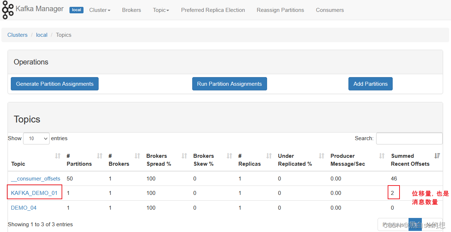Open the KAFKA_DEMO_01 topic
The width and height of the screenshot is (451, 232).
point(34,193)
